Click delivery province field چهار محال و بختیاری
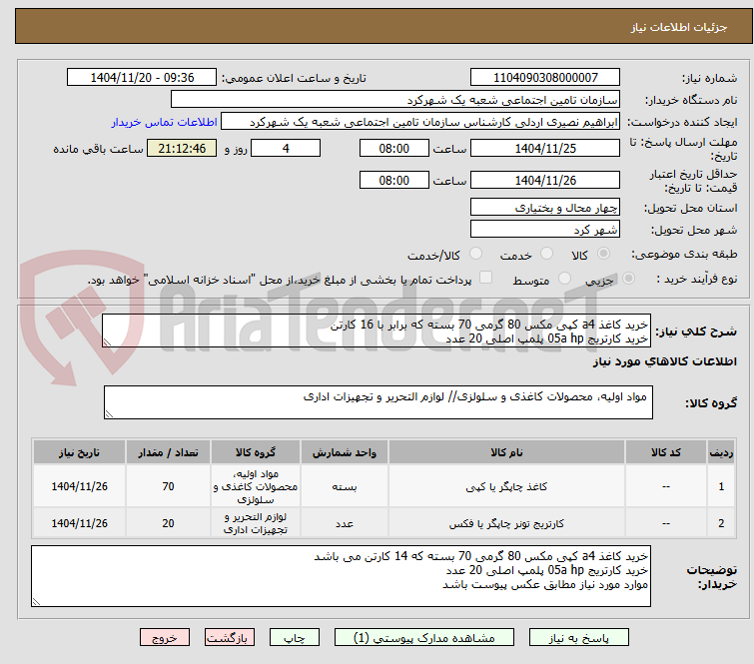This screenshot has width=754, height=664. point(545,208)
